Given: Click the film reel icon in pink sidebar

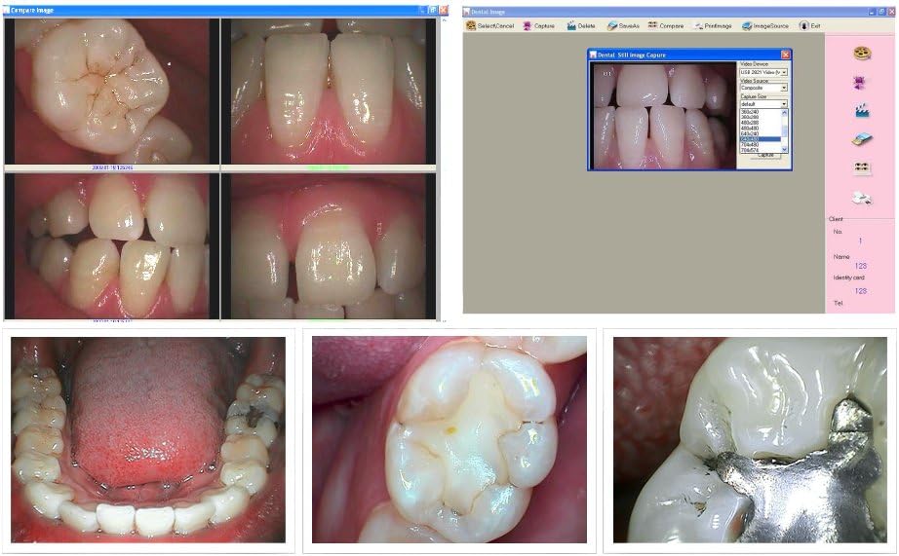Looking at the screenshot, I should click(860, 54).
